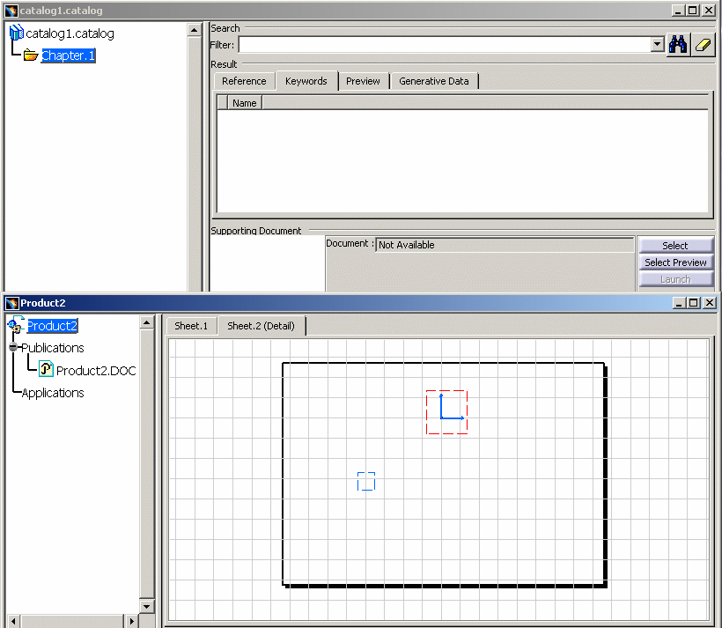Click the Product2.DOC publication icon

click(46, 370)
